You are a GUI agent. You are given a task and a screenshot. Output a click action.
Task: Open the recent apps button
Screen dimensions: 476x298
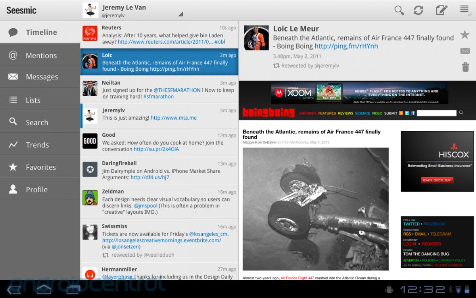click(73, 290)
